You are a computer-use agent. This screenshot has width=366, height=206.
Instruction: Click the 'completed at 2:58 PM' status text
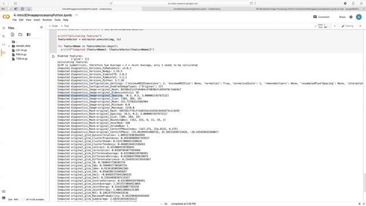click(183, 204)
